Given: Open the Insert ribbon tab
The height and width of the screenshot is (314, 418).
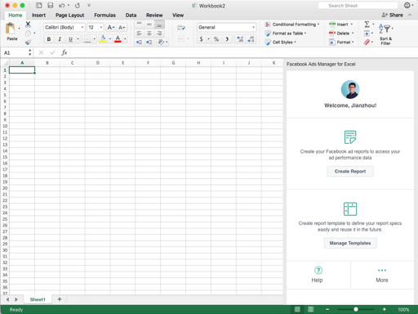Looking at the screenshot, I should pos(38,16).
